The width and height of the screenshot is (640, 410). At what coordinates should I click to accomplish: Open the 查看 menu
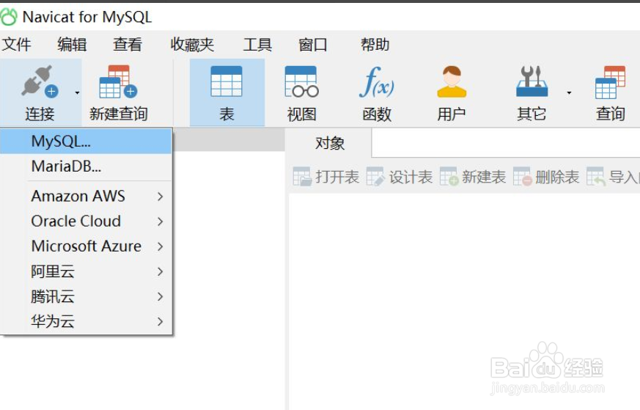[x=128, y=44]
